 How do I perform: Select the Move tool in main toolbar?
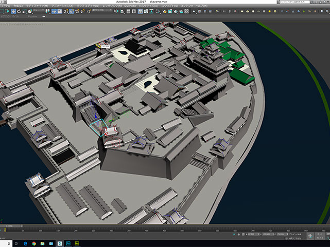click(x=13, y=11)
